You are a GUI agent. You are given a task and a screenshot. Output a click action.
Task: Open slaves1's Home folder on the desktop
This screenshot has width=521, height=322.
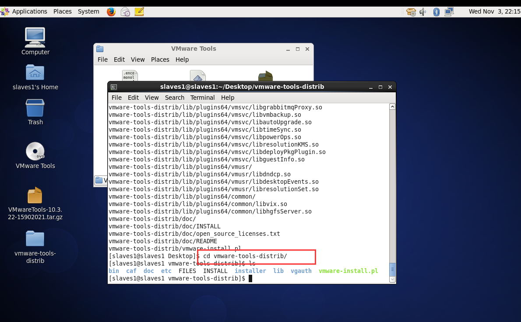point(35,72)
